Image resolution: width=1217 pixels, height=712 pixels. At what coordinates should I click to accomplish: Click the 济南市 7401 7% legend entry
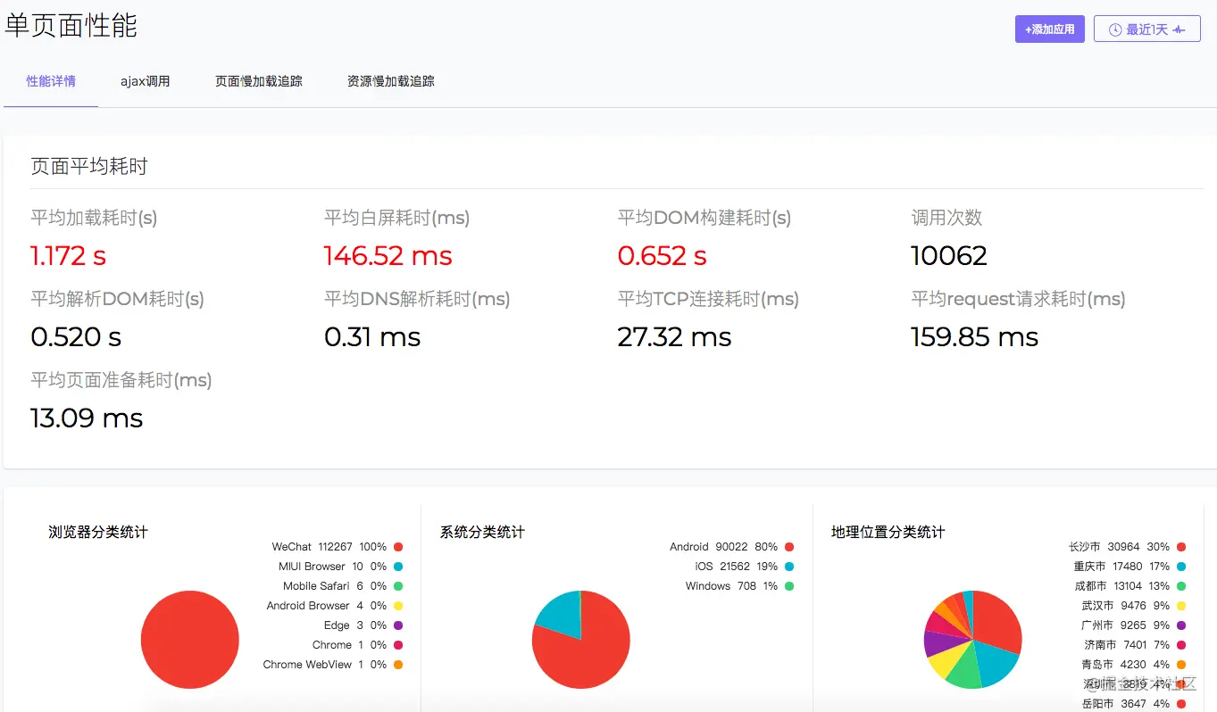[1135, 645]
